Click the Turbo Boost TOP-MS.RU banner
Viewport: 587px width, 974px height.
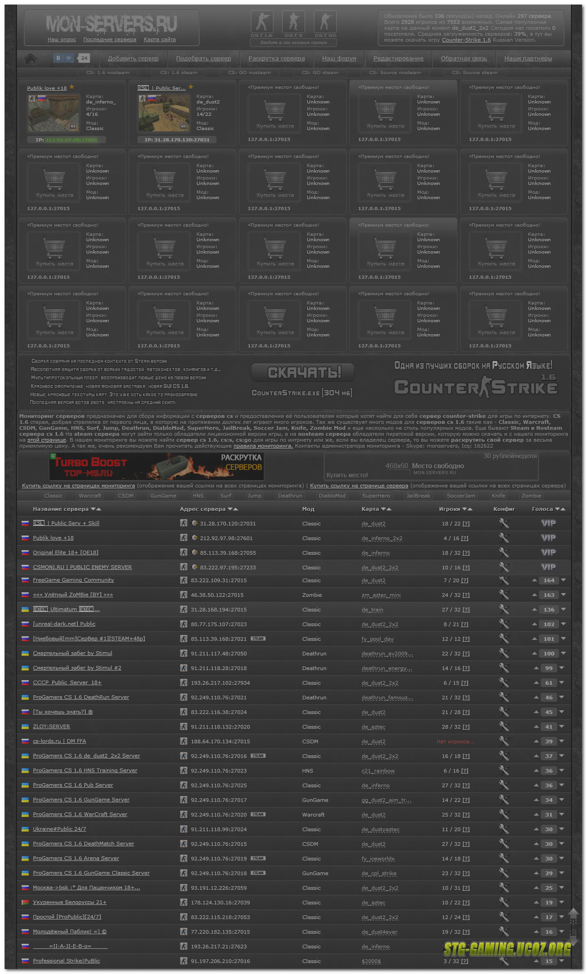click(157, 466)
